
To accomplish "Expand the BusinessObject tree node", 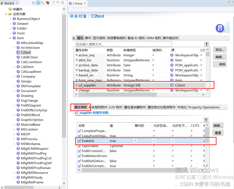I will click(10, 19).
